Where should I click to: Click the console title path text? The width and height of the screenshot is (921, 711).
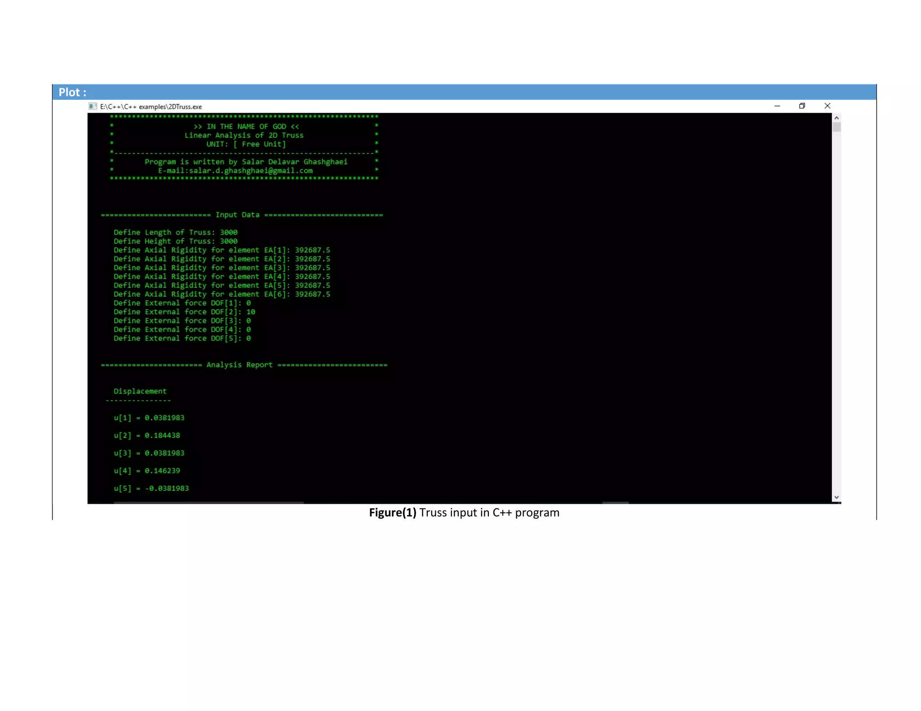pyautogui.click(x=151, y=107)
